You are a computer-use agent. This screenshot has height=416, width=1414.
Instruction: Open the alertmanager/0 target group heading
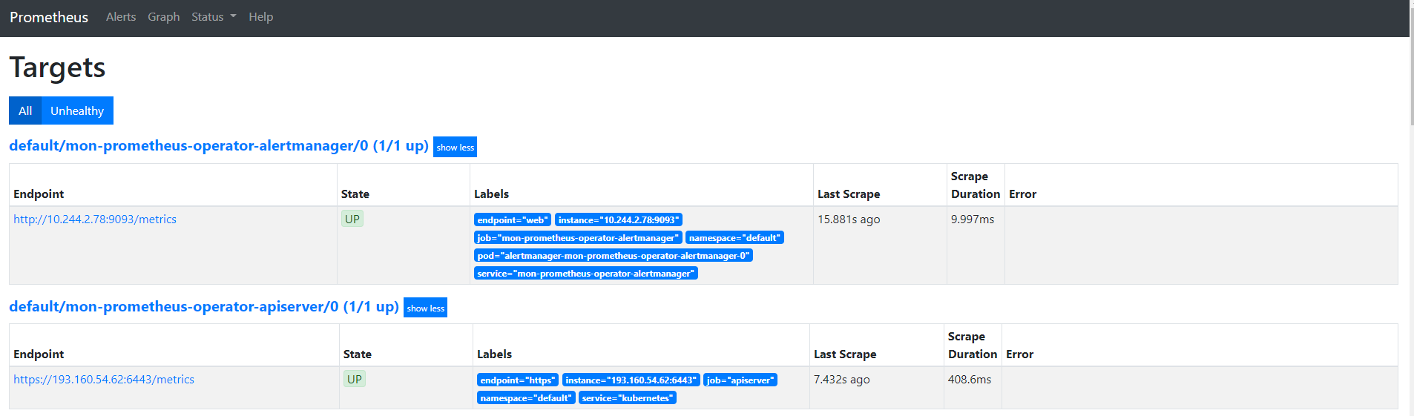pyautogui.click(x=219, y=145)
